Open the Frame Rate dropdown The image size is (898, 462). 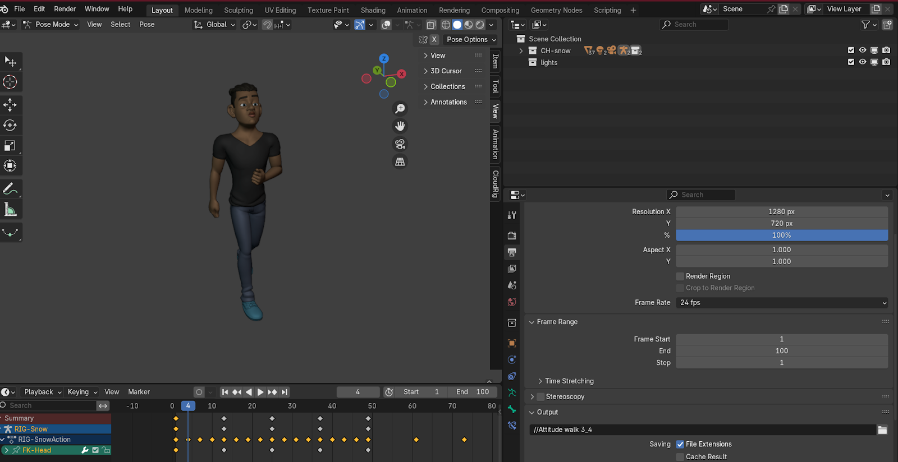pyautogui.click(x=782, y=303)
